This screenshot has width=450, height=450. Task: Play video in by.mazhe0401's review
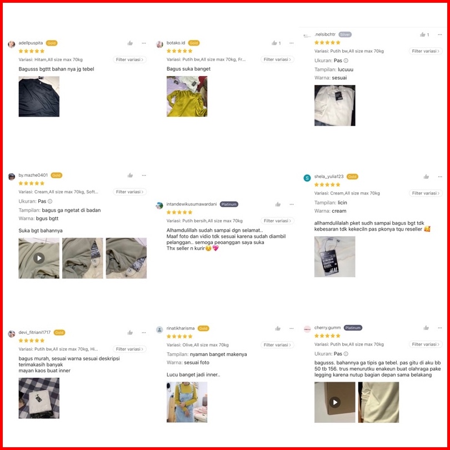pos(39,258)
